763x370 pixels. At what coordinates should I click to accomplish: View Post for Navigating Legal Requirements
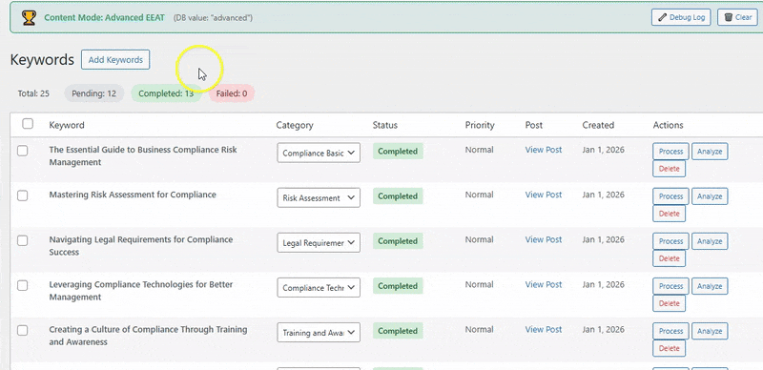pyautogui.click(x=544, y=239)
